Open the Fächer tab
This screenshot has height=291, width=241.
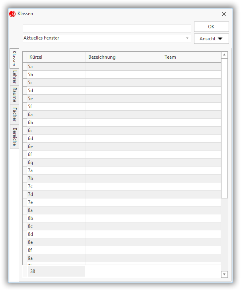[x=15, y=114]
